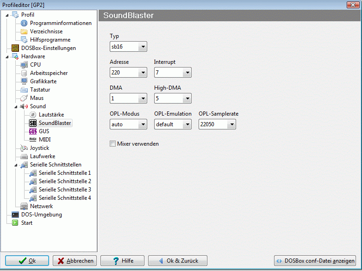Image resolution: width=362 pixels, height=271 pixels.
Task: Click the Grafikkarte monitor icon
Action: pyautogui.click(x=24, y=81)
